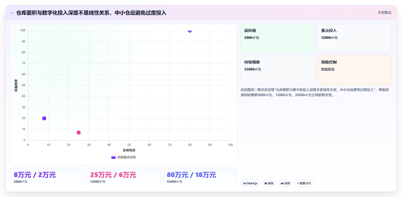Viewport: 402px width, 197px height.
Task: Click the 3000㎡仓 label under 8万元 card
Action: (20, 182)
